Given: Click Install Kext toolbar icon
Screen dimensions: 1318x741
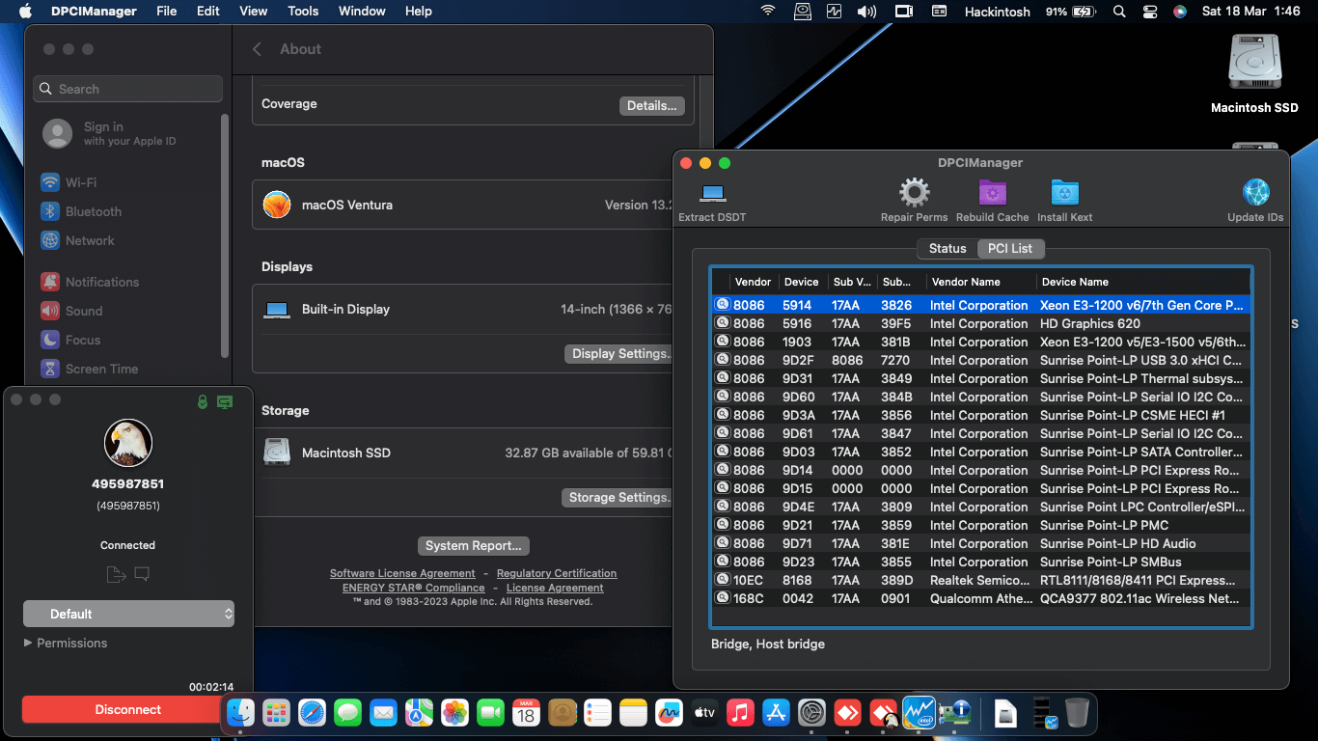Looking at the screenshot, I should [x=1064, y=193].
